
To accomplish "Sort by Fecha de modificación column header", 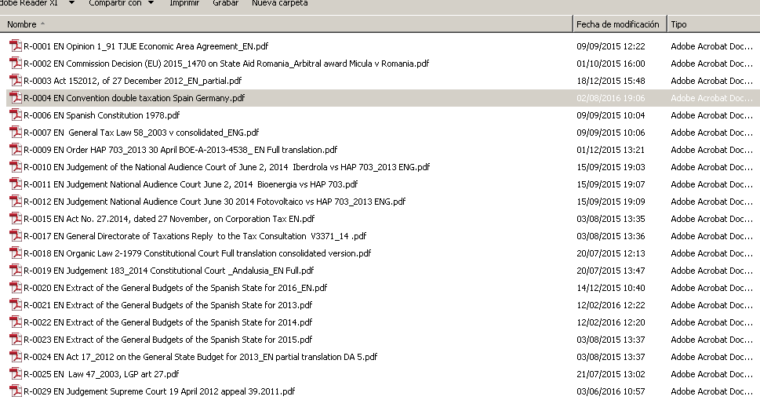I will [x=620, y=24].
